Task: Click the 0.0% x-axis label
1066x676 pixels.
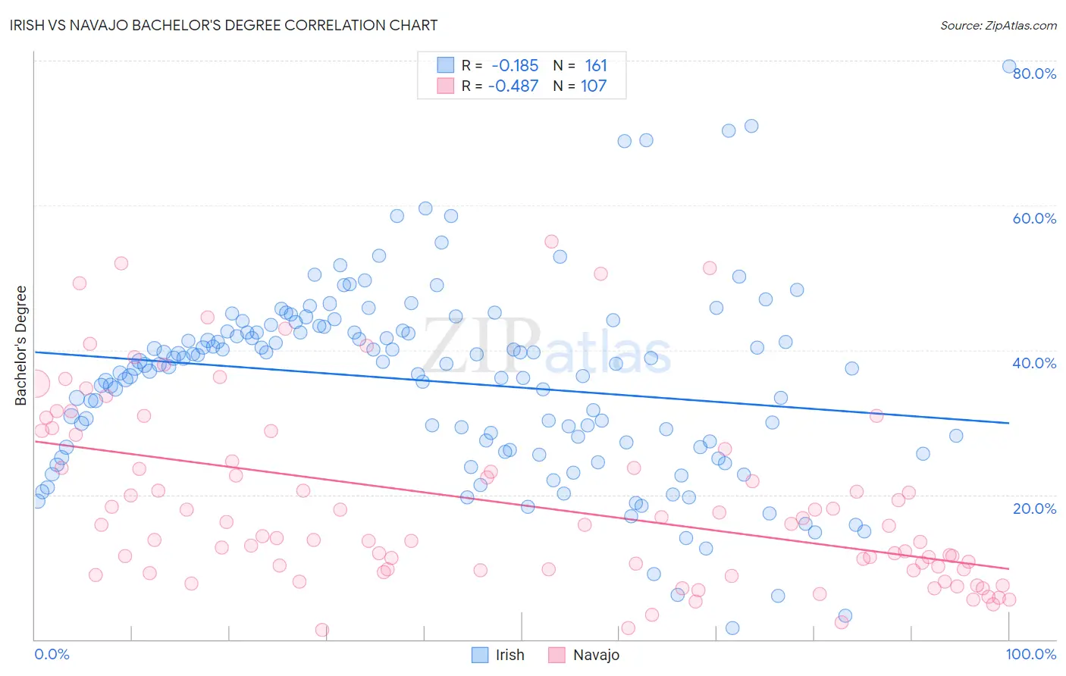Action: click(x=52, y=654)
